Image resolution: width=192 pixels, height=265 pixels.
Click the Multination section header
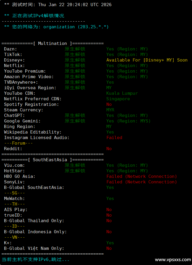(52, 43)
